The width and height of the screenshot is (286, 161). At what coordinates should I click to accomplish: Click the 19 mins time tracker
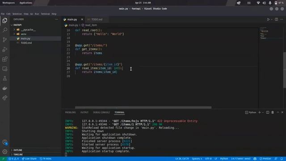pyautogui.click(x=46, y=159)
